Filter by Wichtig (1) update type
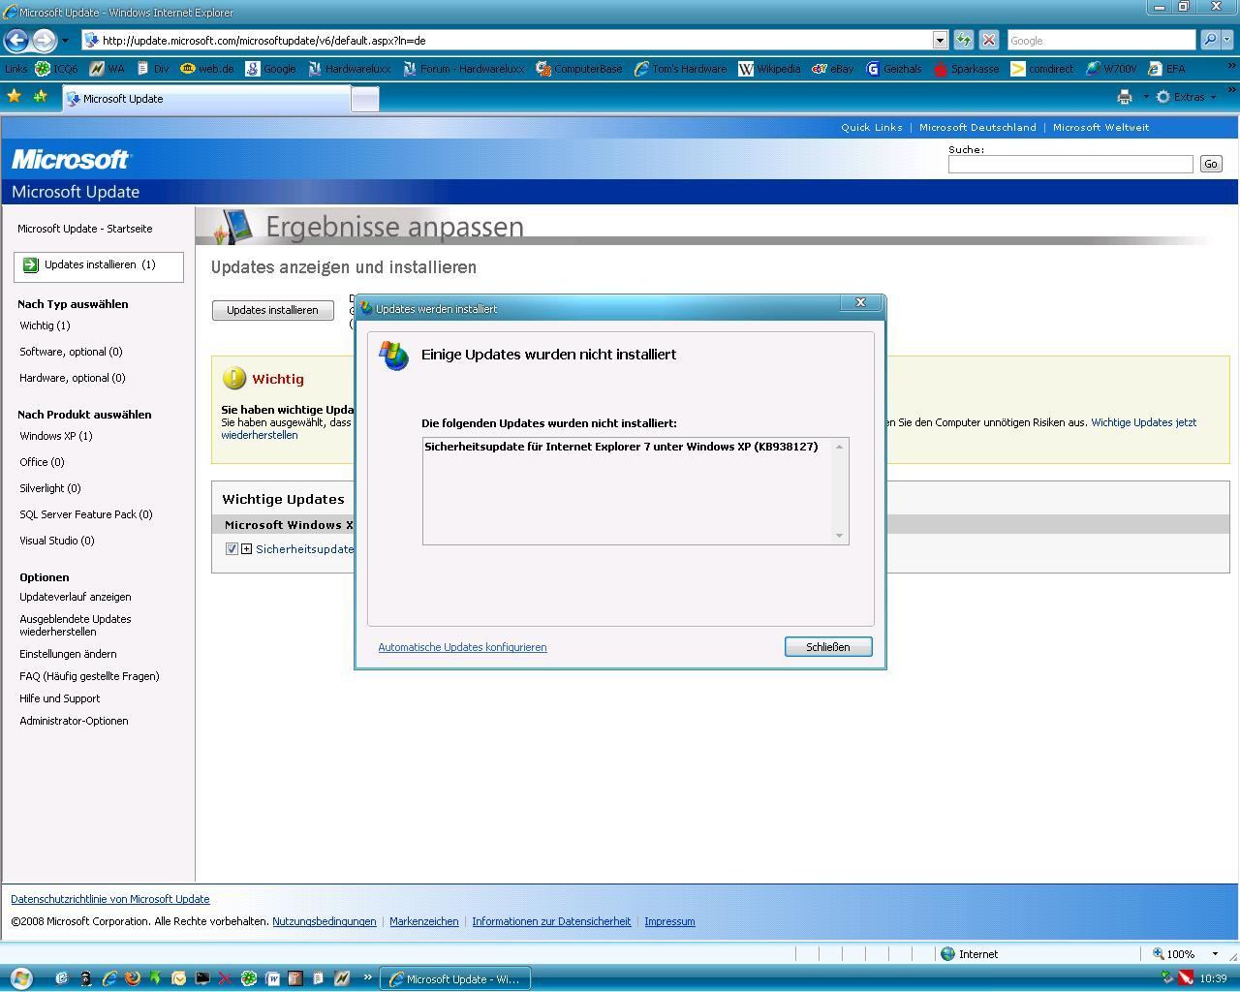 45,325
